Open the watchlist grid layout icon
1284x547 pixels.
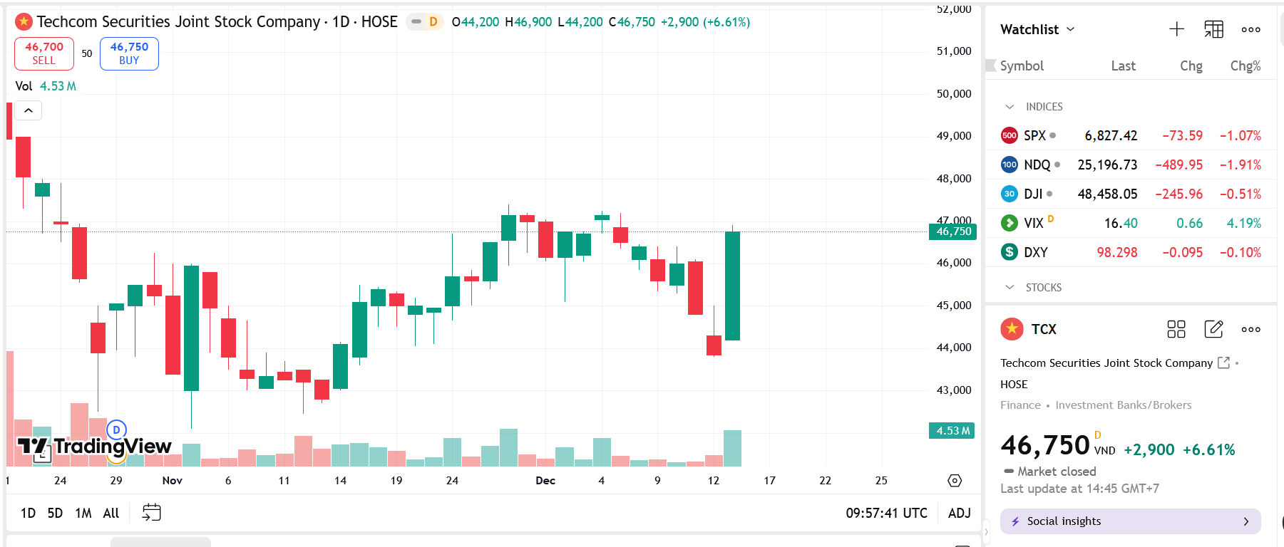coord(1213,29)
